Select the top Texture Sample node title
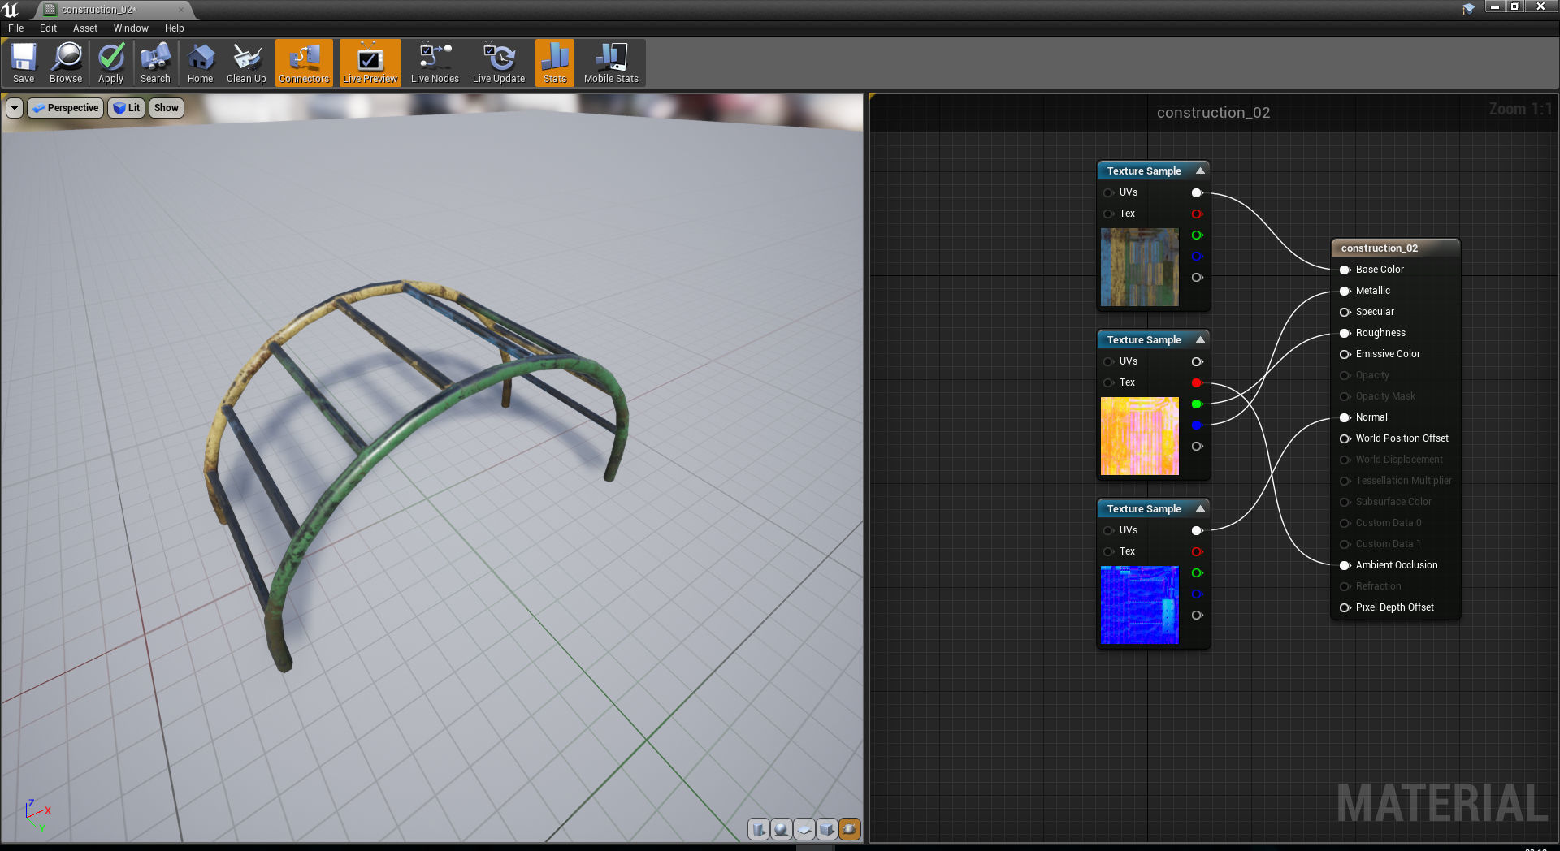The image size is (1560, 851). tap(1144, 171)
